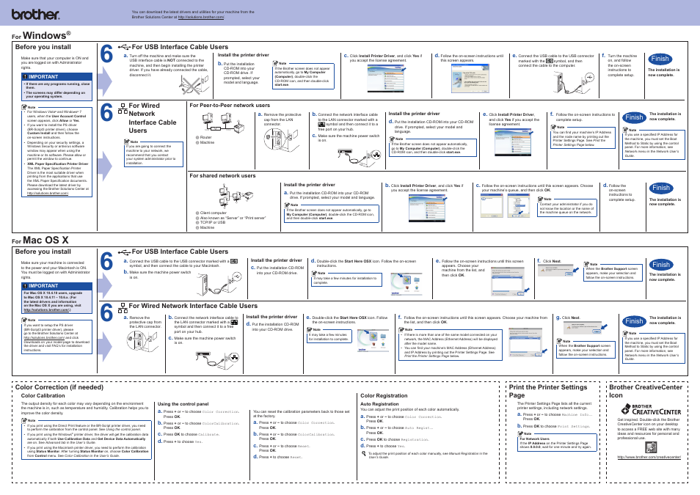Open the solutions.brother.com link in the header
The image size is (700, 495).
(x=201, y=17)
